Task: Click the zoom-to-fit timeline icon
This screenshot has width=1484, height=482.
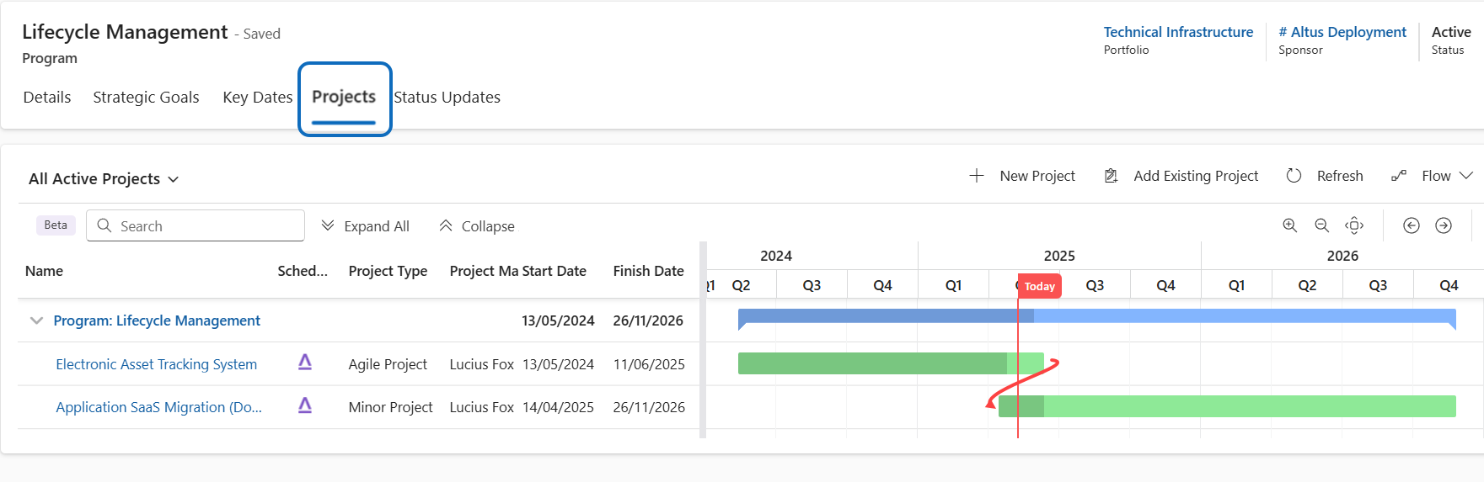Action: coord(1354,225)
